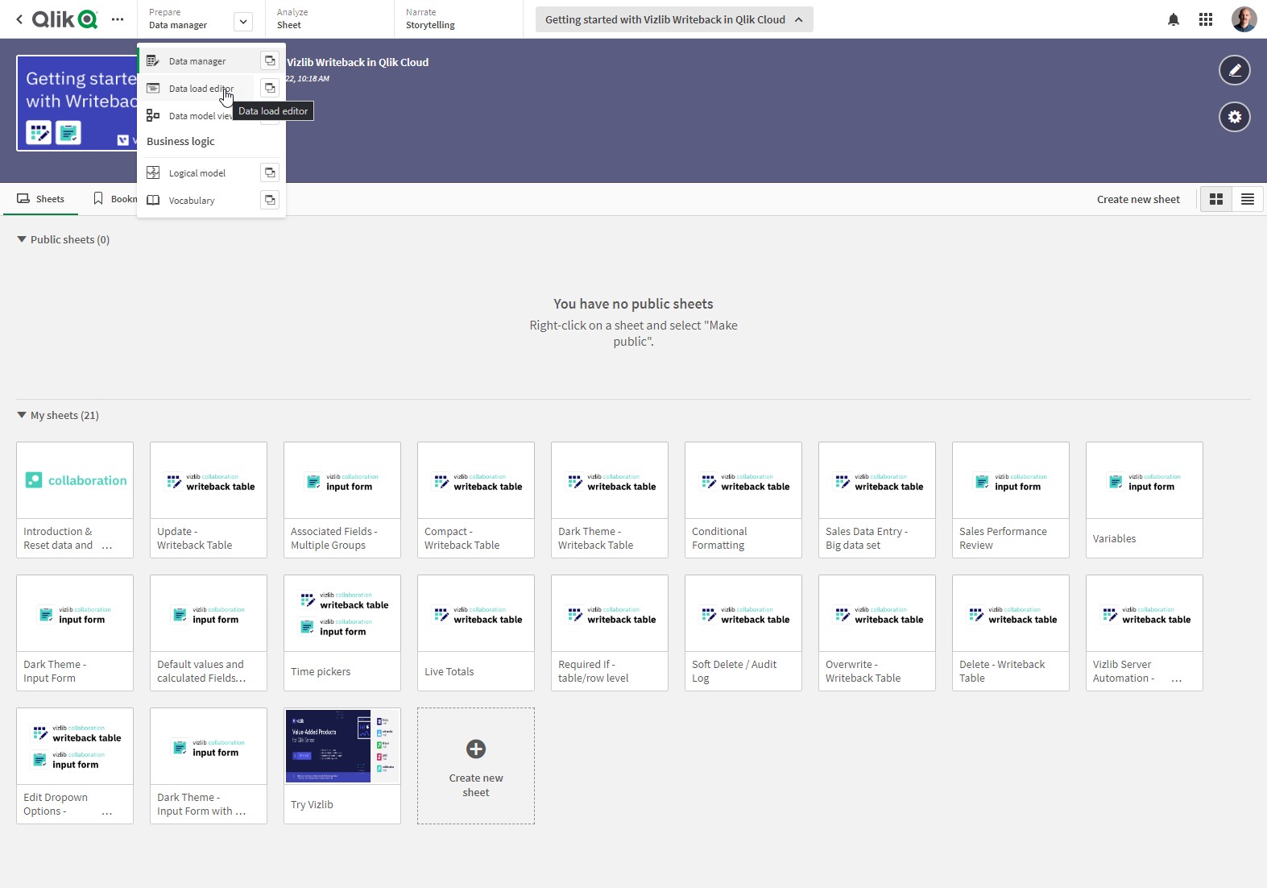The width and height of the screenshot is (1267, 888).
Task: Open the Soft Delete / Audit Log sheet
Action: pos(743,633)
